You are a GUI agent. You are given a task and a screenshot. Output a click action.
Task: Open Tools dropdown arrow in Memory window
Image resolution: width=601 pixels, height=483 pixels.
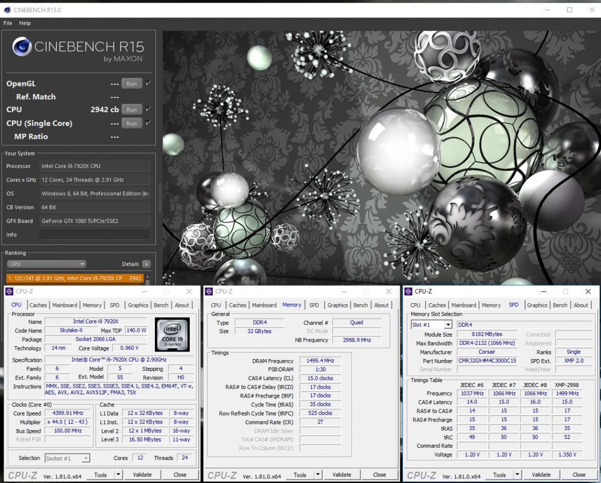319,475
